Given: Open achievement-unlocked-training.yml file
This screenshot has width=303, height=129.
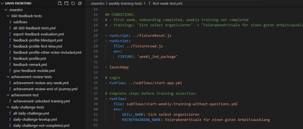Looking at the screenshot, I should pos(41,101).
